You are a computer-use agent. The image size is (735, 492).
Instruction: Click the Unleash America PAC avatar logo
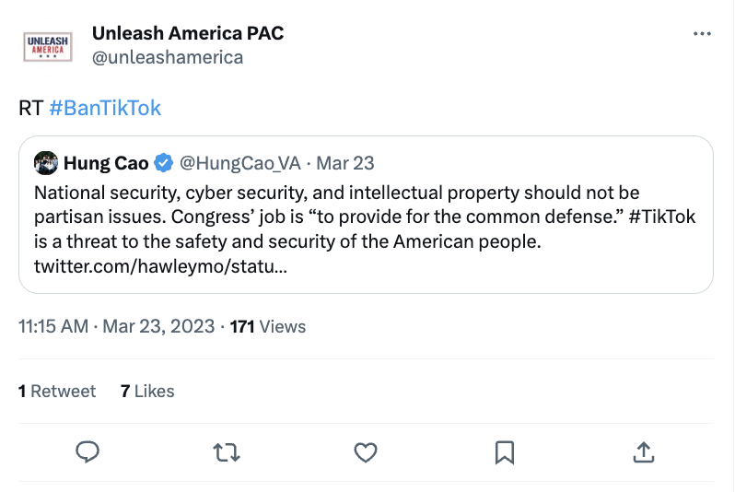coord(46,45)
